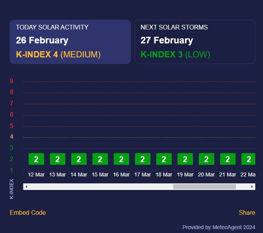This screenshot has height=233, width=263.
Task: Click the K-index bar for 12 Mar
Action: pyautogui.click(x=36, y=159)
